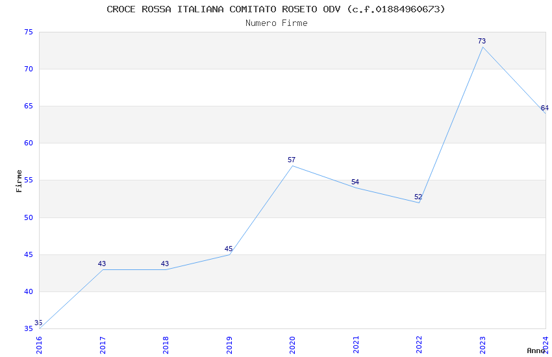Viewport: 552px width, 357px height.
Task: Click the y-axis value 45
Action: 29,254
